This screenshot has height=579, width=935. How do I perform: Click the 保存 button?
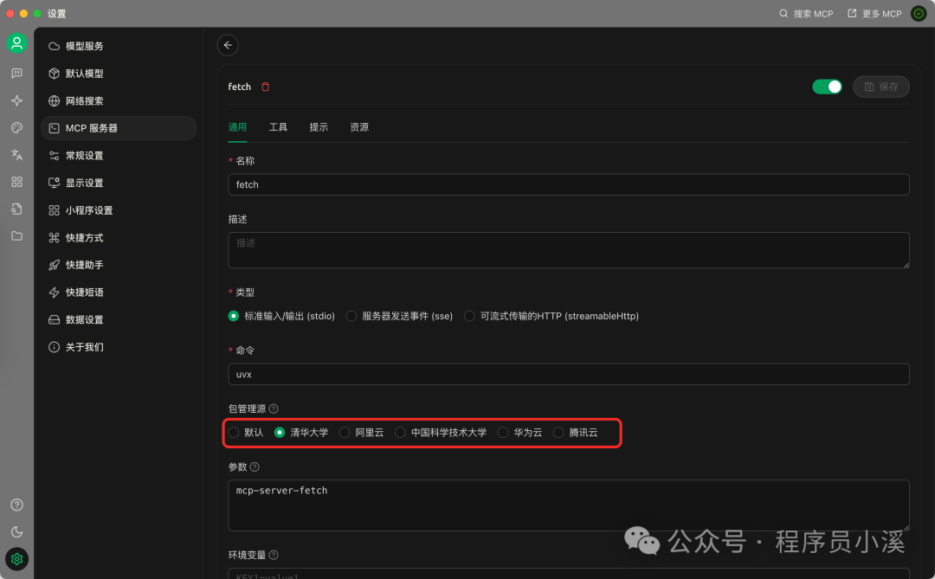[881, 87]
